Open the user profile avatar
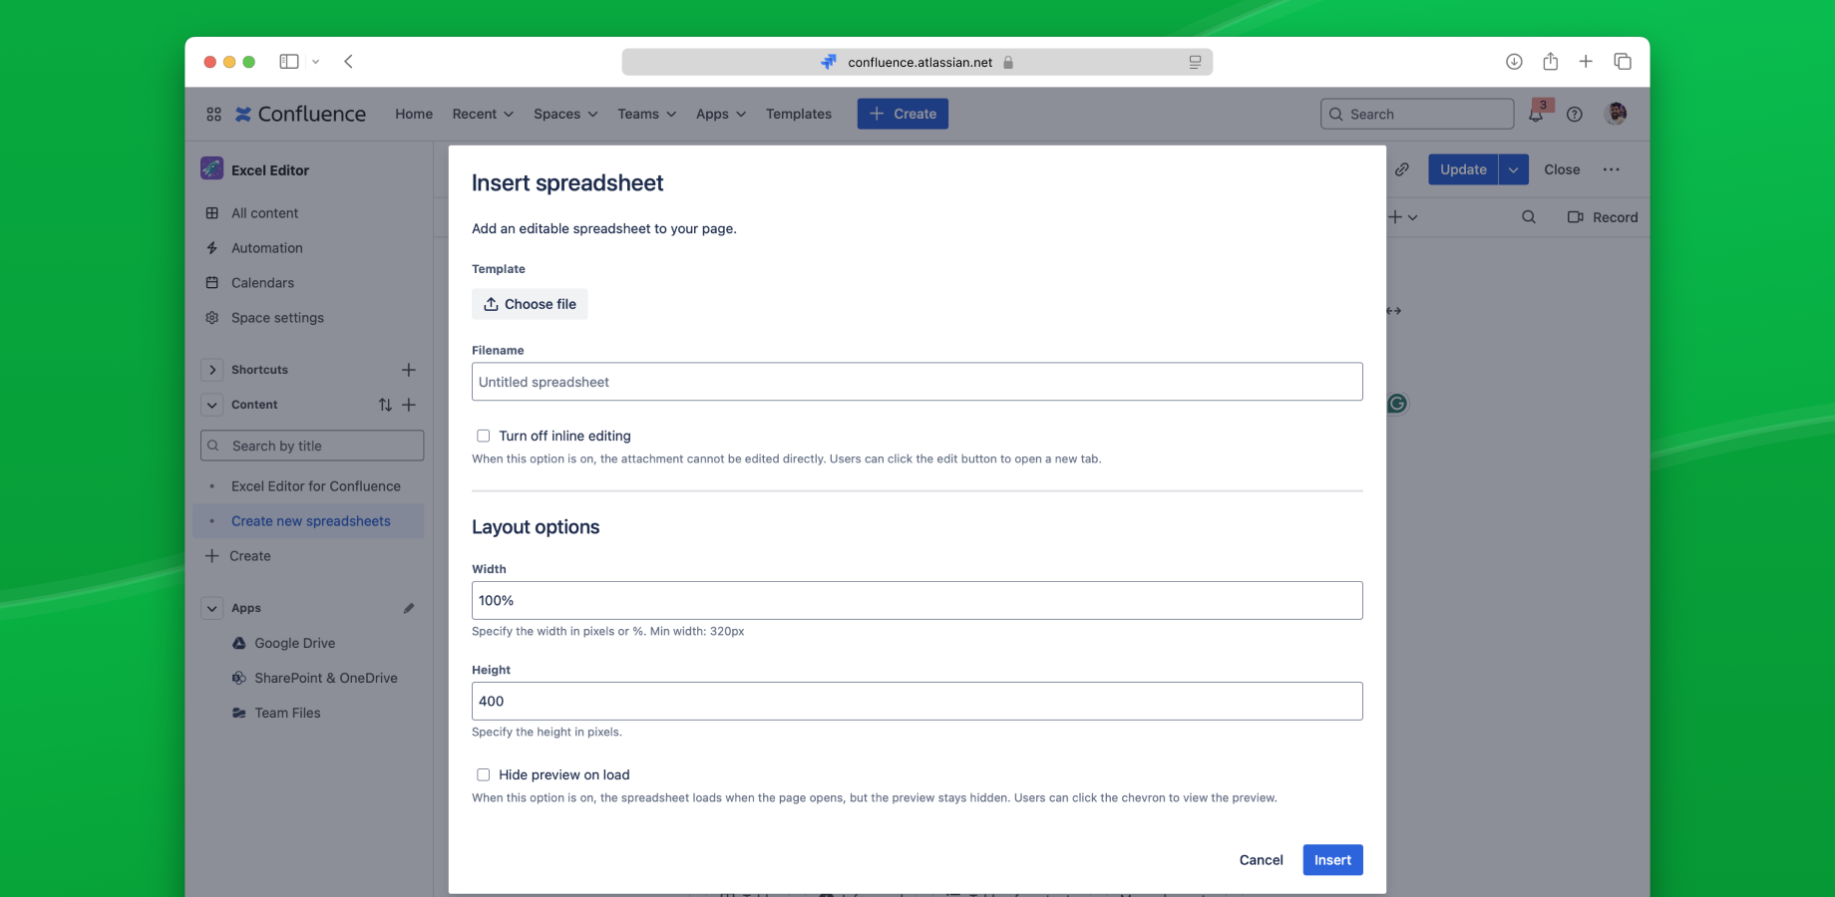The image size is (1835, 897). pos(1616,114)
